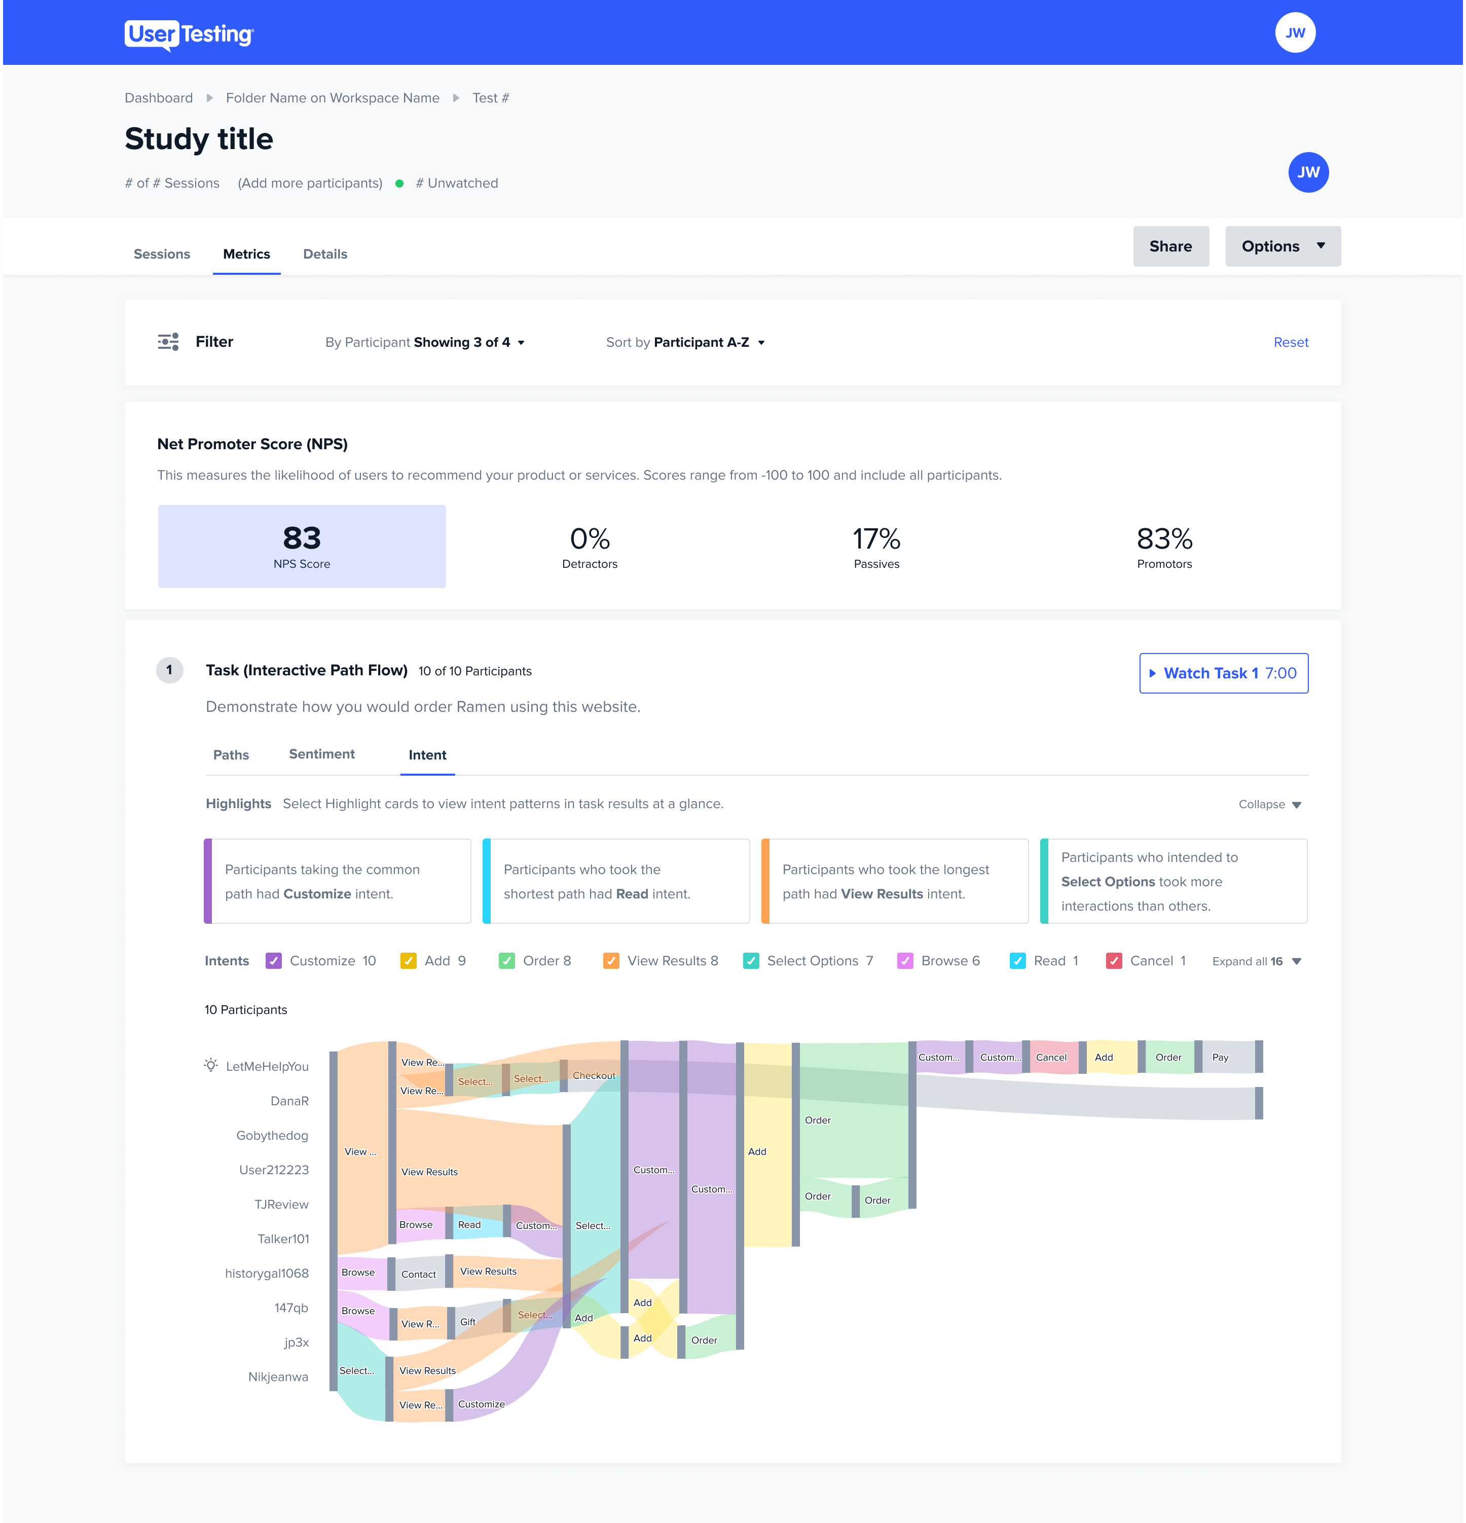Click the Filter sliders icon
The width and height of the screenshot is (1466, 1523).
tap(168, 342)
